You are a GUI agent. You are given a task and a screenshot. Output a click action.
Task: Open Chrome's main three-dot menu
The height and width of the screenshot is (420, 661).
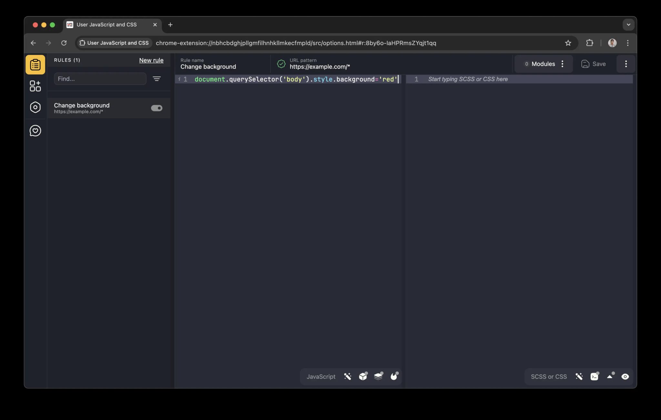(x=628, y=43)
